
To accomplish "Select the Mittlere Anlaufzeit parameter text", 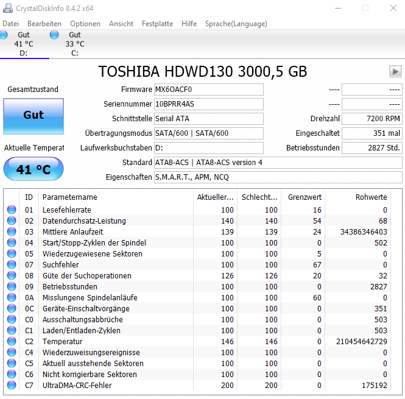I will (73, 232).
